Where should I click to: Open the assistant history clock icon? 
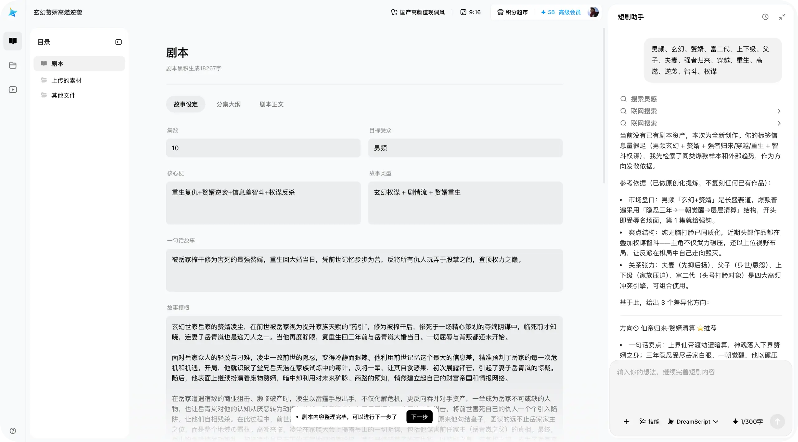click(x=765, y=17)
